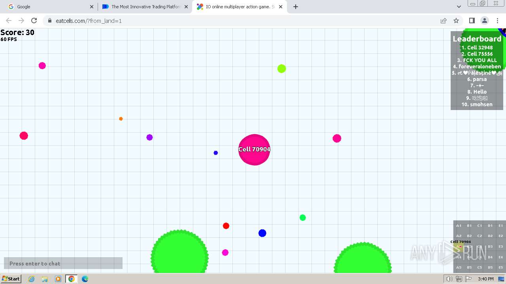Open a new browser tab
Viewport: 506px width, 284px height.
point(296,7)
